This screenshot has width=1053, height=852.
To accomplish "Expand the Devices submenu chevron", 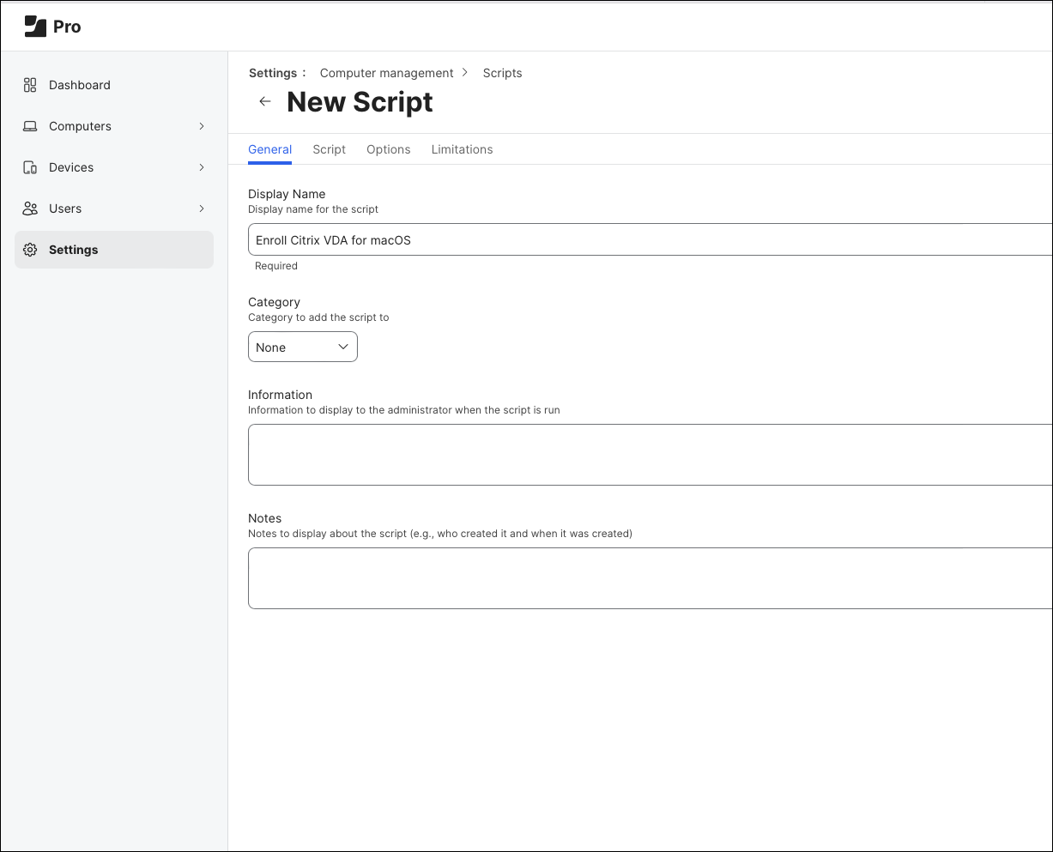I will (202, 167).
